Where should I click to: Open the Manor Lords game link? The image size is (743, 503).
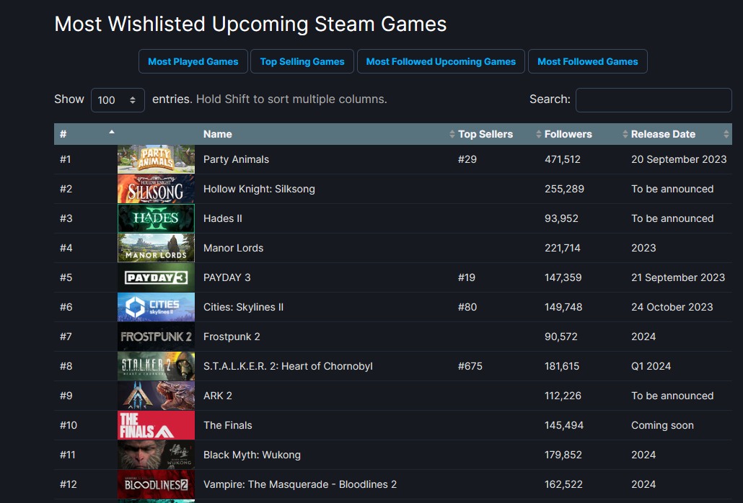click(x=233, y=248)
